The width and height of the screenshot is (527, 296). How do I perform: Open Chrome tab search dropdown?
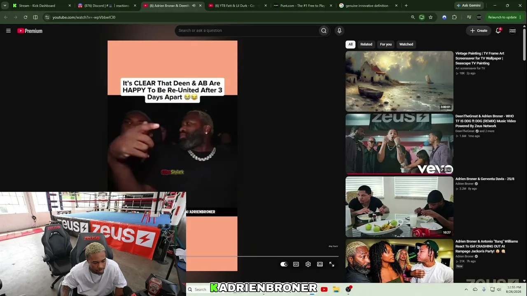5,6
